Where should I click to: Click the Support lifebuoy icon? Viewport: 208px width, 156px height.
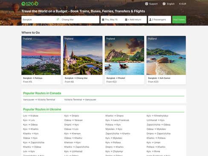coord(147,4)
